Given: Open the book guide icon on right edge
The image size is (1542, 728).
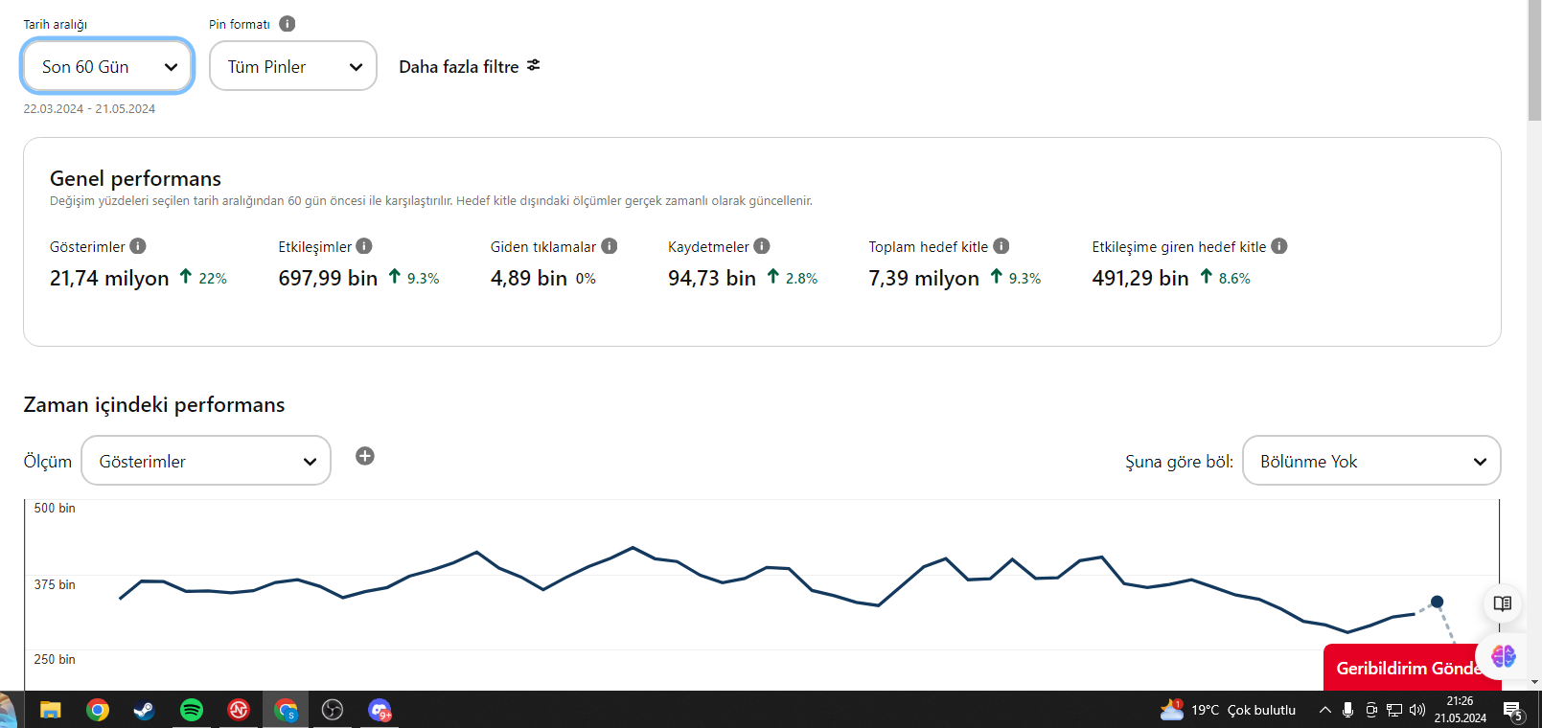Looking at the screenshot, I should point(1503,603).
